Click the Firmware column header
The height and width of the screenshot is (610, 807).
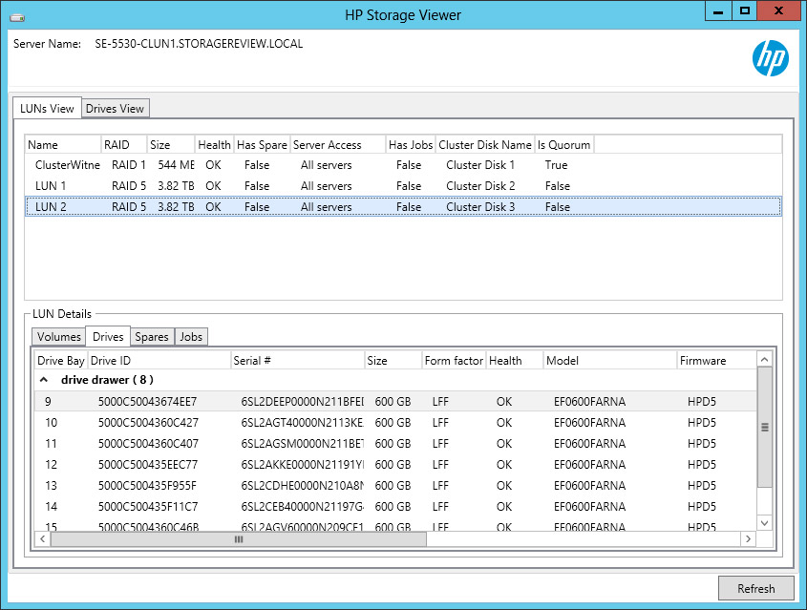point(716,361)
